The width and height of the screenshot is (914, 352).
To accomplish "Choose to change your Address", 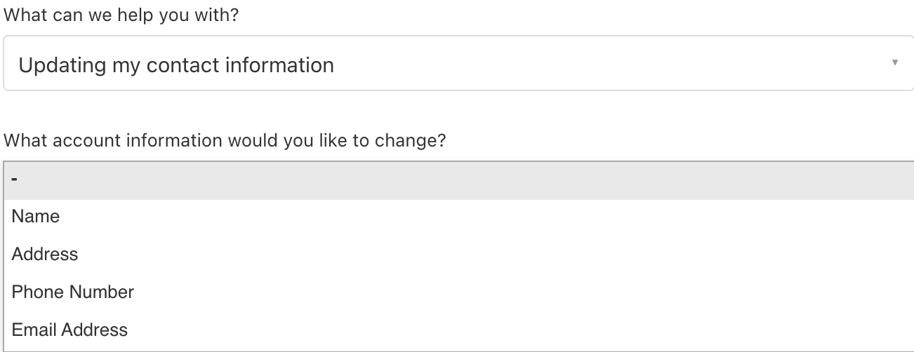I will (x=45, y=254).
